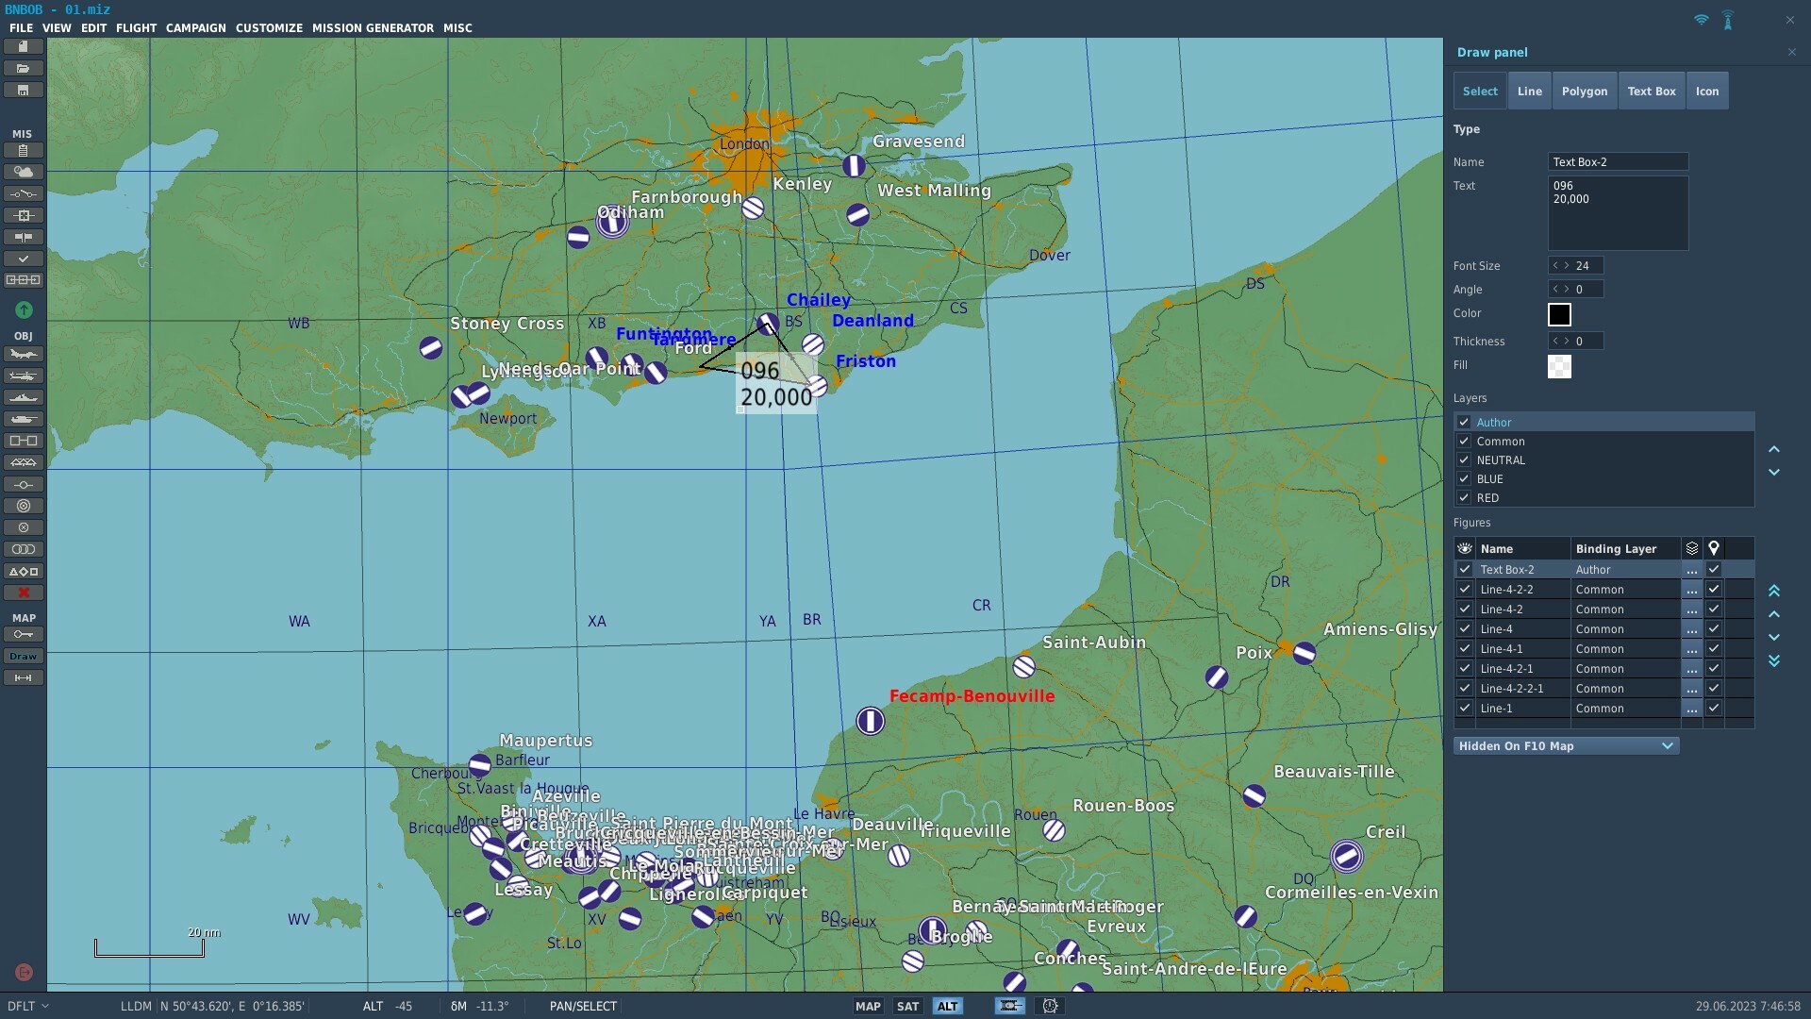Move figure down one with single chevron
Screen dimensions: 1811x1019
click(1774, 638)
